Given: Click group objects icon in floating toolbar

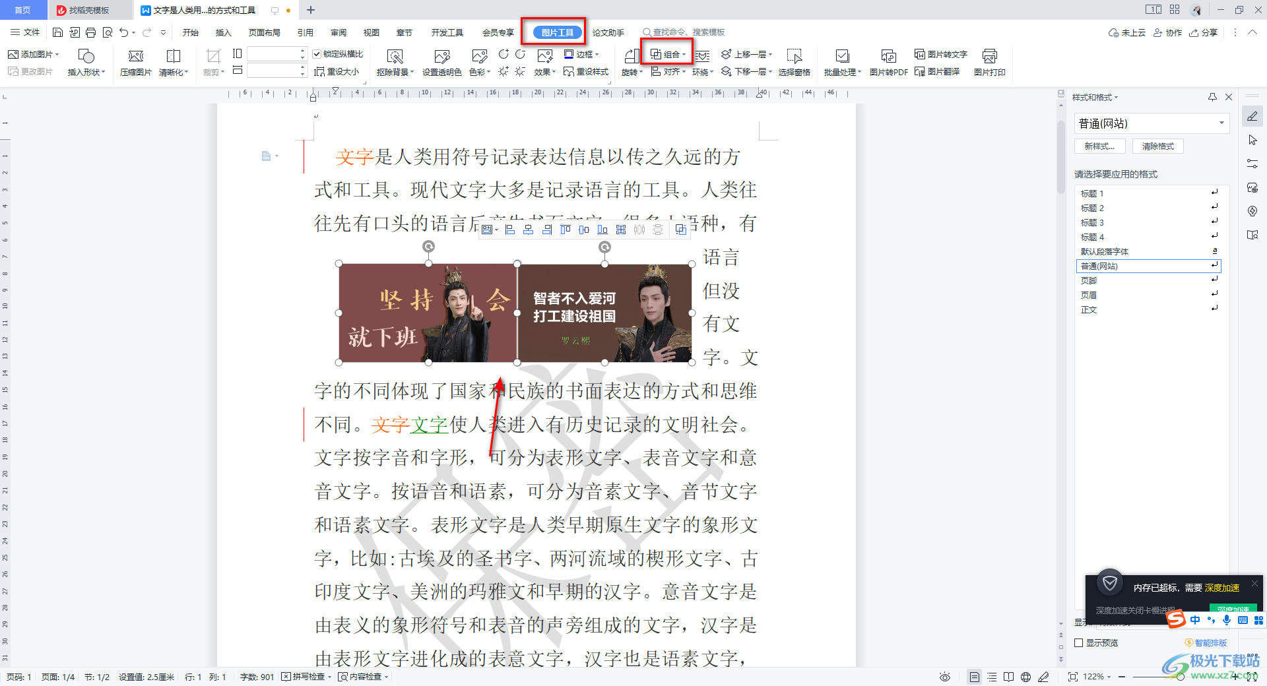Looking at the screenshot, I should click(x=680, y=230).
